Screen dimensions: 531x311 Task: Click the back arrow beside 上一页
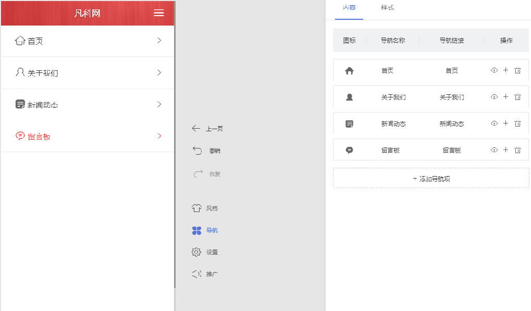pos(196,128)
